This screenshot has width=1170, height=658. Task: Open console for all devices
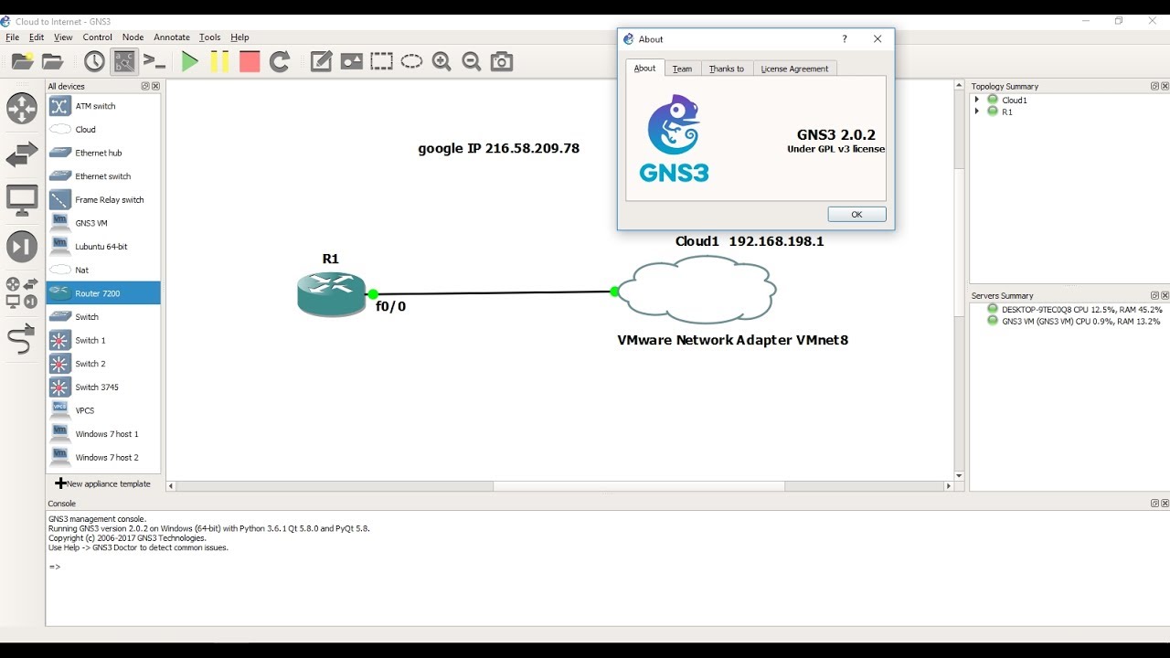154,61
